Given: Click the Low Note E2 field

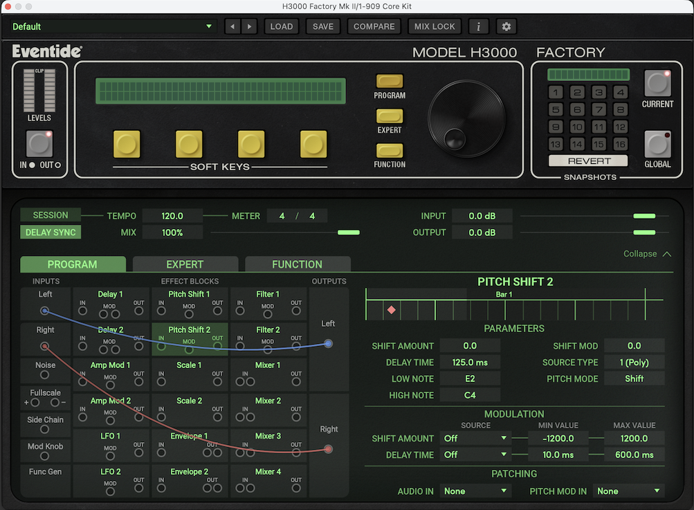Looking at the screenshot, I should pyautogui.click(x=470, y=379).
